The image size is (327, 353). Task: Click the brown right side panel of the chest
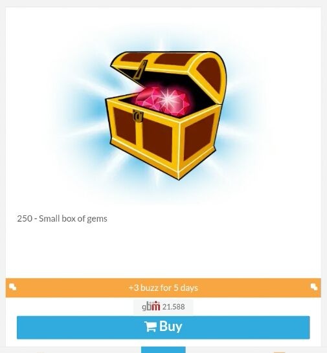(199, 136)
